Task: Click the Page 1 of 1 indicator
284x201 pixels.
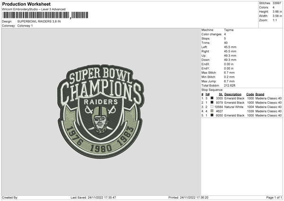Action: pos(274,198)
